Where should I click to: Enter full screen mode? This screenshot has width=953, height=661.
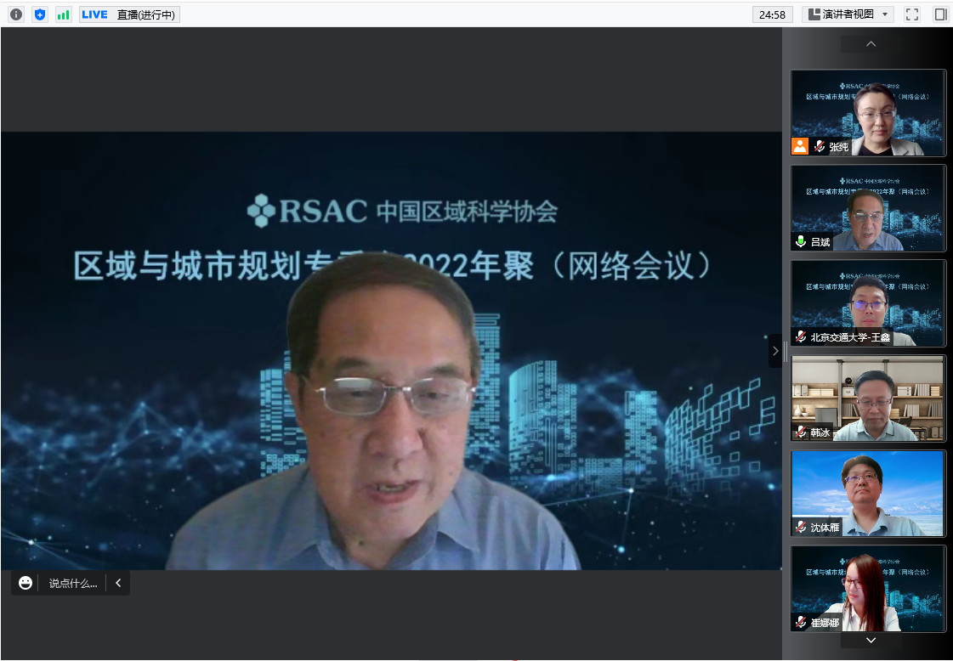coord(912,14)
